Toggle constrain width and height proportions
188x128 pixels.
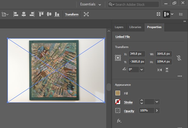point(179,58)
